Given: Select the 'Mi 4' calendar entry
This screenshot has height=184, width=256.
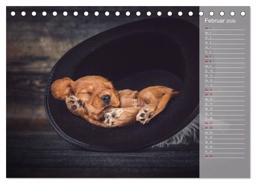Looking at the screenshot, I should (225, 43).
